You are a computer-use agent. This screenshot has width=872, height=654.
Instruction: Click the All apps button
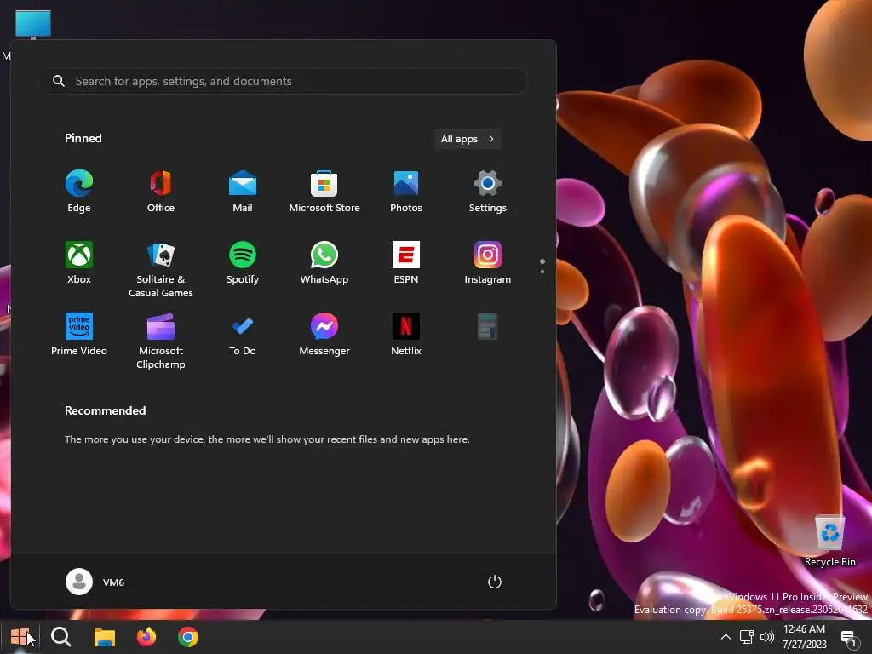point(468,139)
